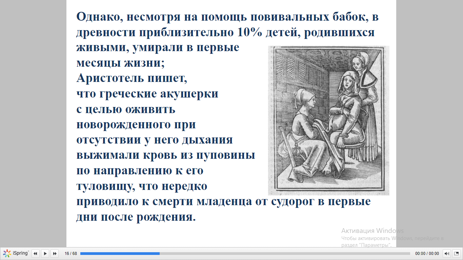The height and width of the screenshot is (260, 463).
Task: Click the iSpring logo in the player bar
Action: point(16,253)
